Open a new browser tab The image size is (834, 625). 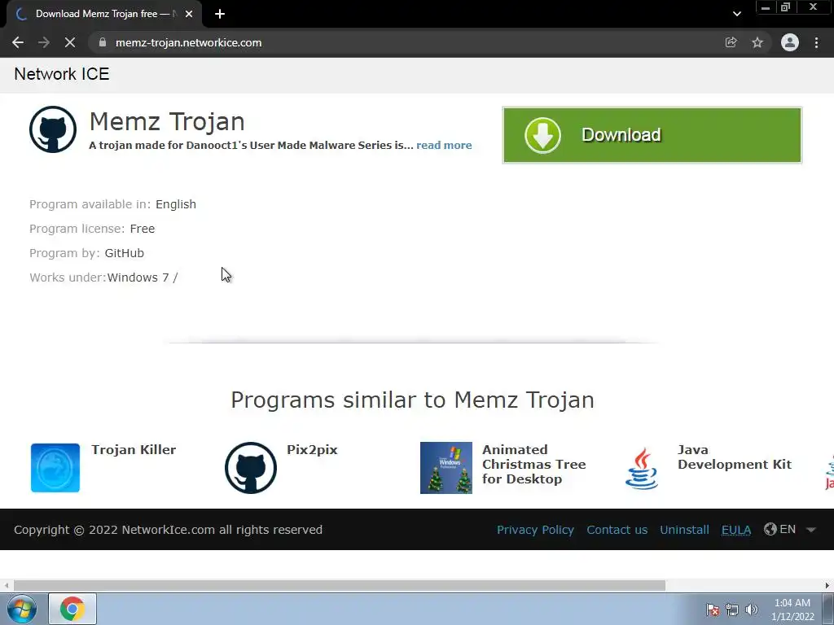pyautogui.click(x=220, y=14)
